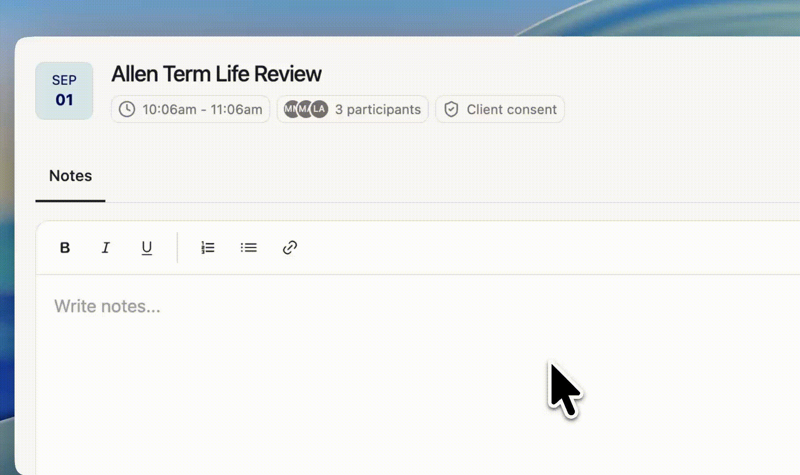Insert a bulleted list in notes
Viewport: 800px width, 475px height.
[248, 248]
